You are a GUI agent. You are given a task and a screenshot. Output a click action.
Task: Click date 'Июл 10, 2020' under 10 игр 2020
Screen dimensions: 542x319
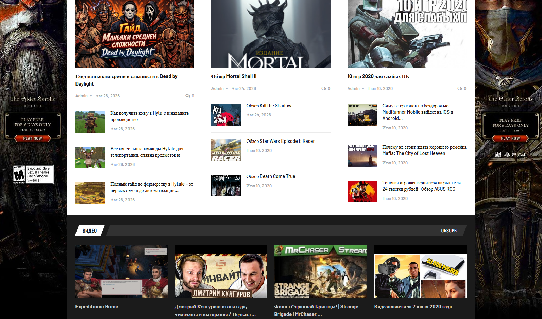click(x=380, y=89)
